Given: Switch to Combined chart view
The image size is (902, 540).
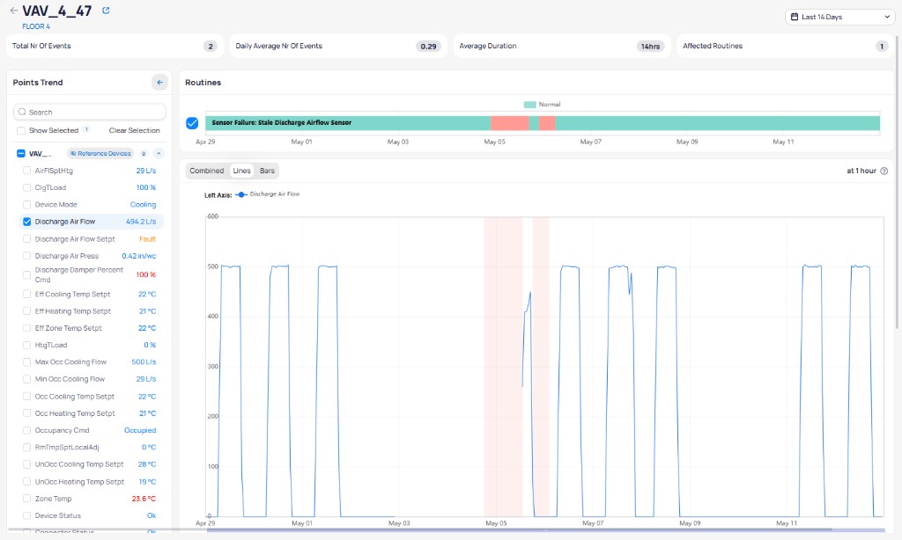Looking at the screenshot, I should (206, 171).
